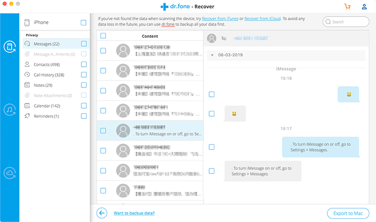Check the sent cat emoji message checkbox

(x=211, y=95)
